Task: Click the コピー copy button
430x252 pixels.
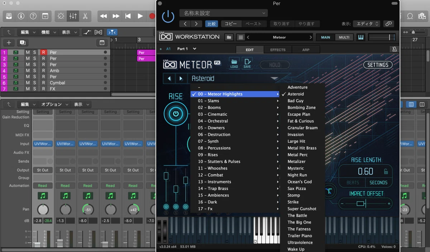Action: (x=231, y=24)
